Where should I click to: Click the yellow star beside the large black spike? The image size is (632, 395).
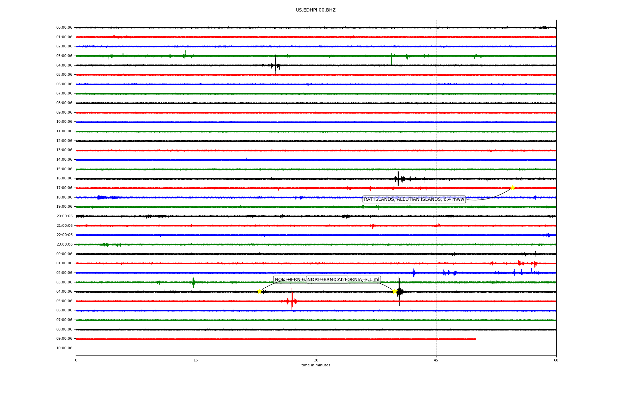click(394, 291)
